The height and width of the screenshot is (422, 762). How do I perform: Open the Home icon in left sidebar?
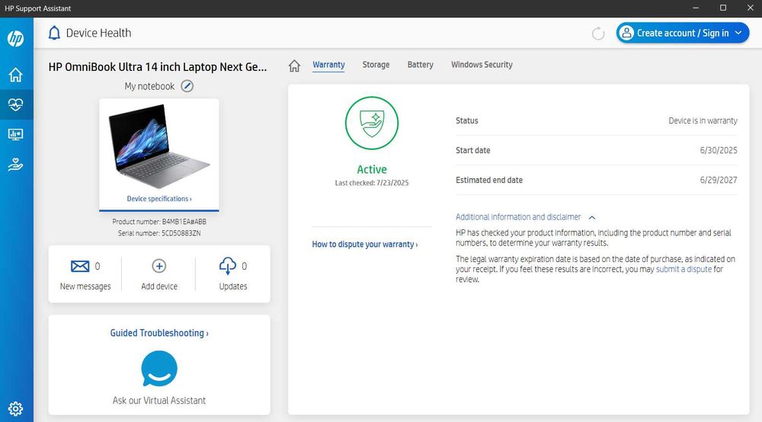(16, 75)
